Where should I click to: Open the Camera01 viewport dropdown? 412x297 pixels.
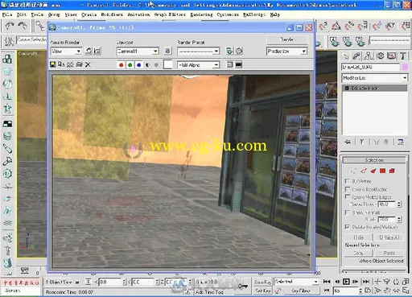pos(138,51)
